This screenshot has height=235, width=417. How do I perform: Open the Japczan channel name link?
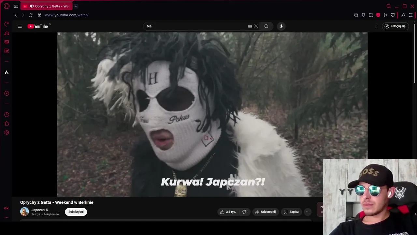tap(38, 210)
